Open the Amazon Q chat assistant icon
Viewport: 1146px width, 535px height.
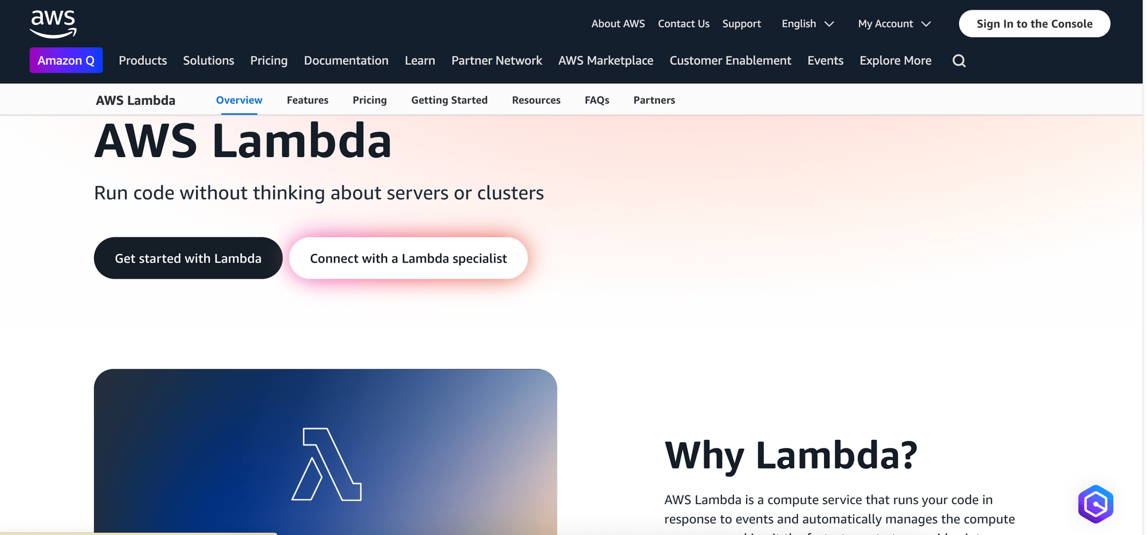1095,504
